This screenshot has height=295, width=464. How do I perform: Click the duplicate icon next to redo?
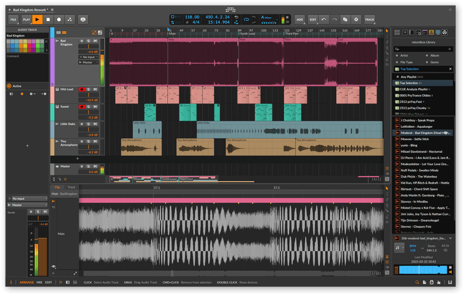(345, 19)
